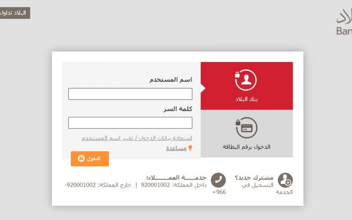Click the user lock icon in red tab
Image resolution: width=352 pixels, height=220 pixels.
(246, 80)
